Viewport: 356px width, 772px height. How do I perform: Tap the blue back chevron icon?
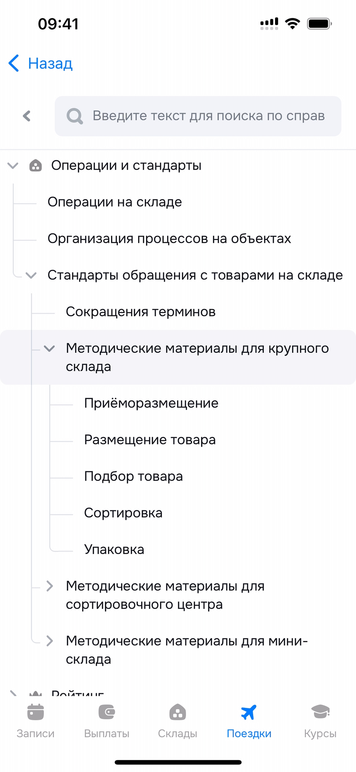[14, 63]
